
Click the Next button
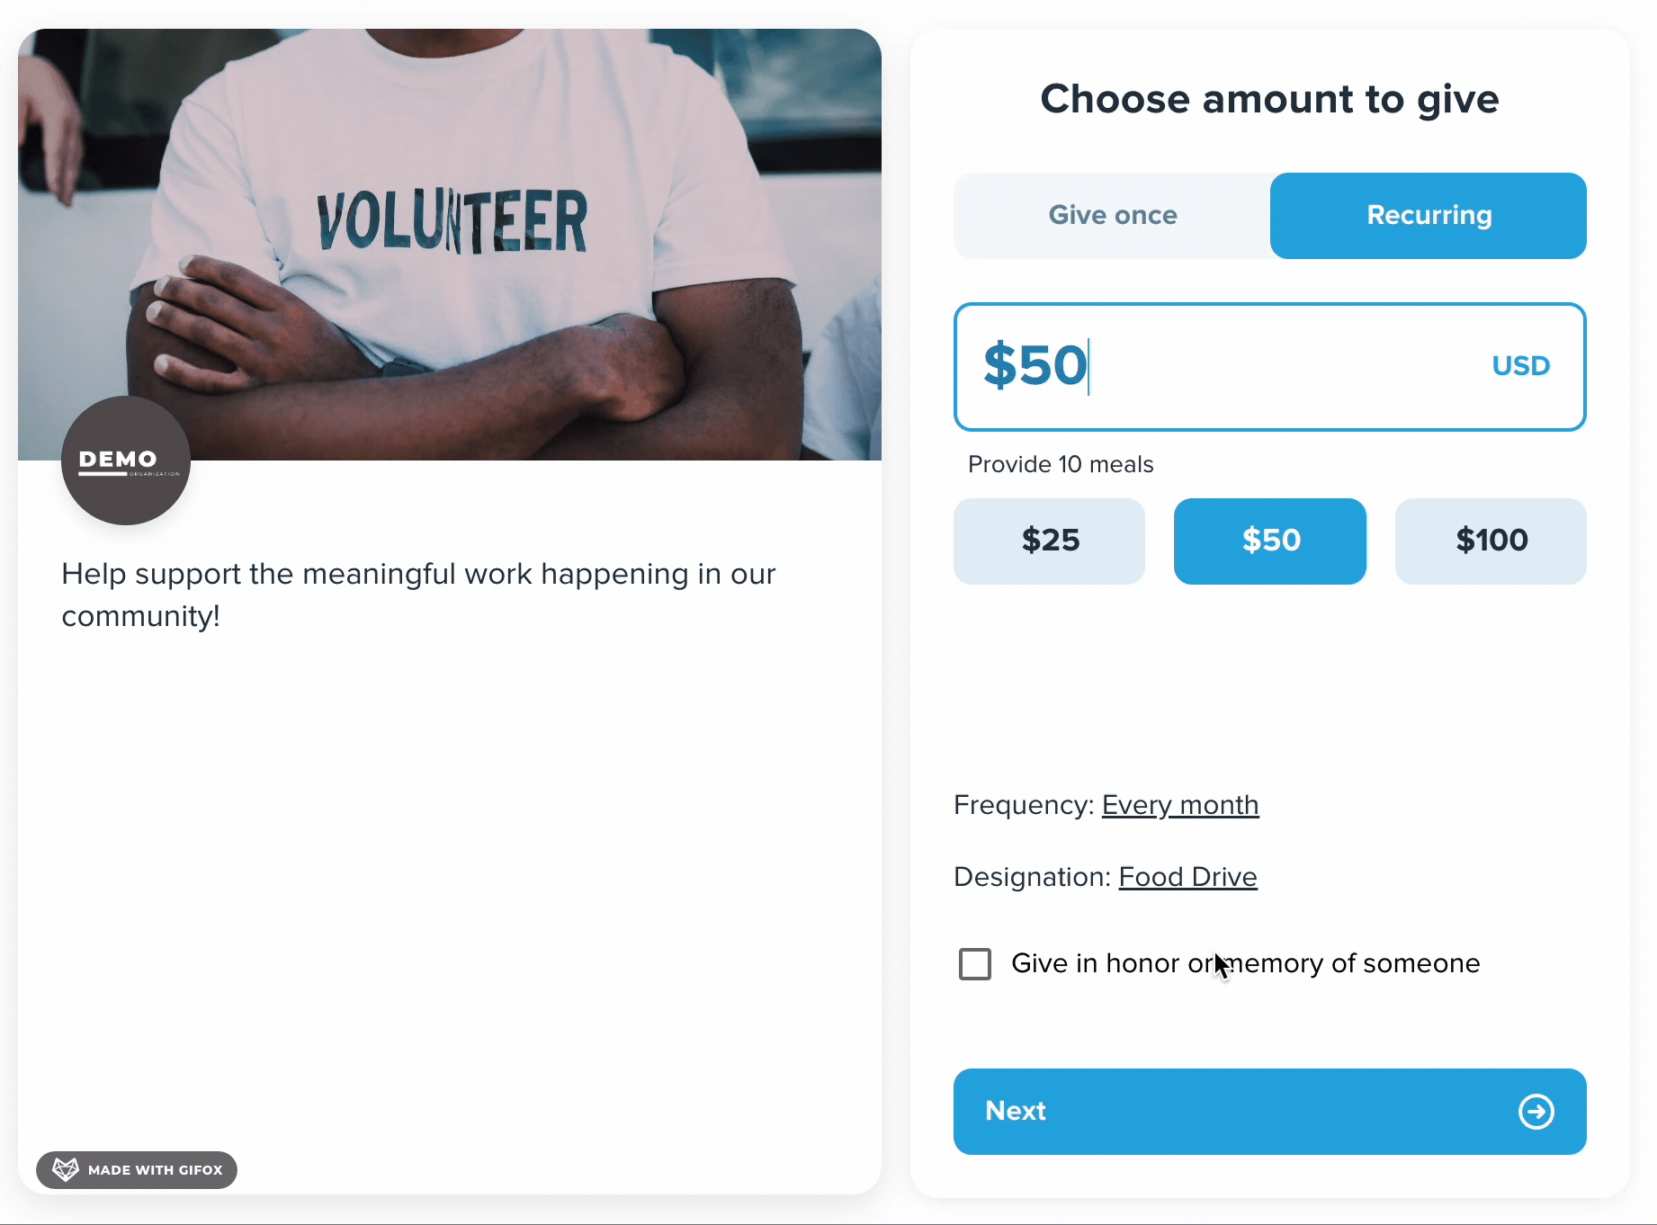point(1270,1111)
